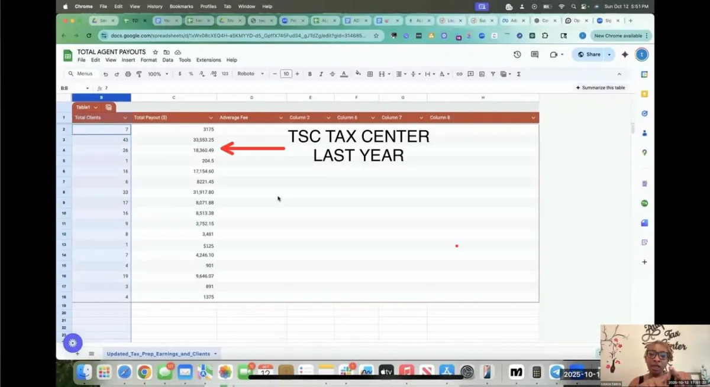Click the move to folder icon
The width and height of the screenshot is (710, 387).
click(x=166, y=53)
